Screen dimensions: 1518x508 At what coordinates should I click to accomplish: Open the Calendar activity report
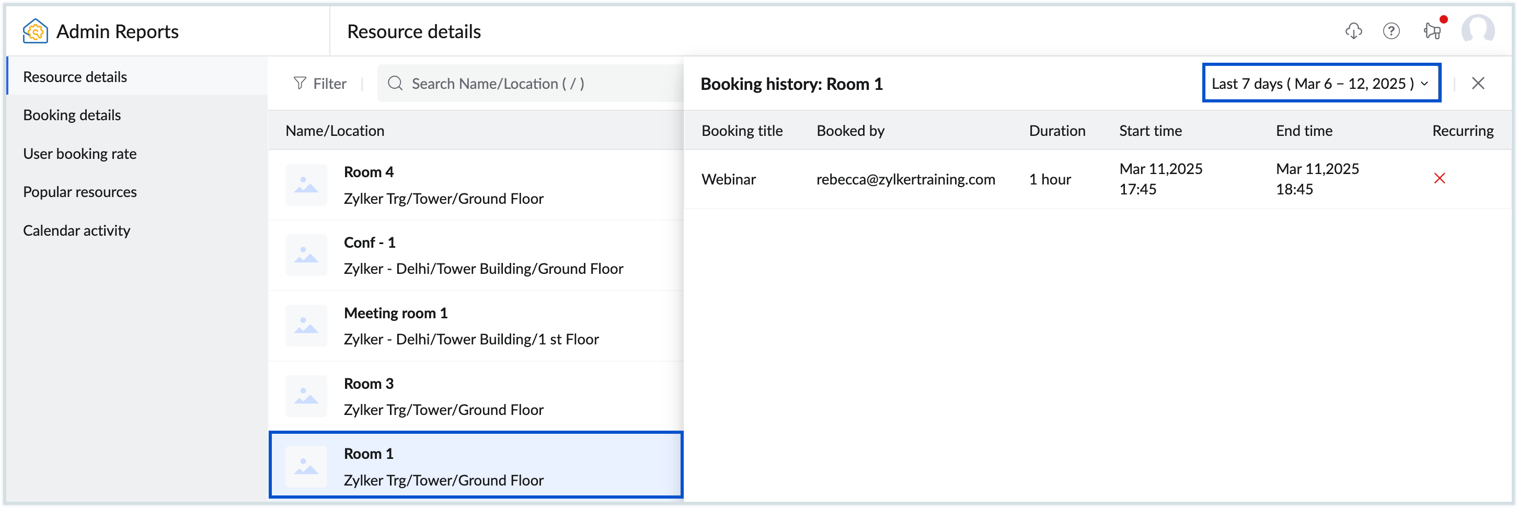pyautogui.click(x=77, y=230)
